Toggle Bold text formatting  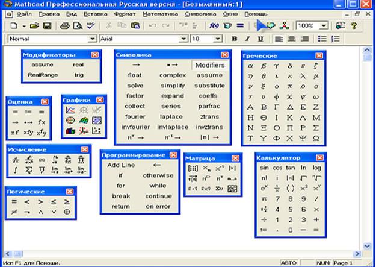tap(234, 39)
